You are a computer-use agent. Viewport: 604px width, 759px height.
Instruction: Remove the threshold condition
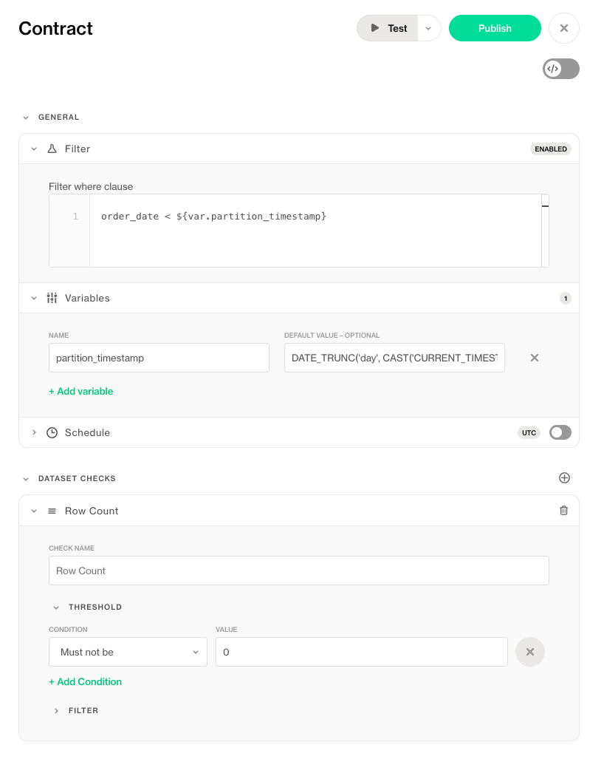529,652
